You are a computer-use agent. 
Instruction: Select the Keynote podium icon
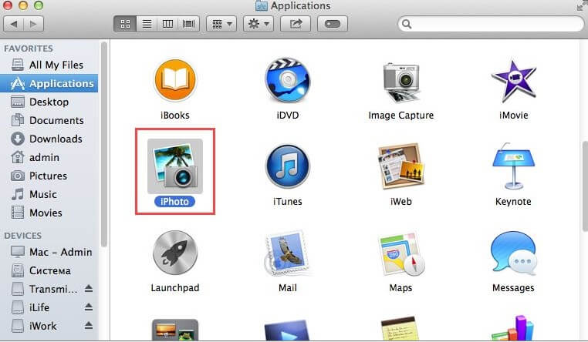513,166
